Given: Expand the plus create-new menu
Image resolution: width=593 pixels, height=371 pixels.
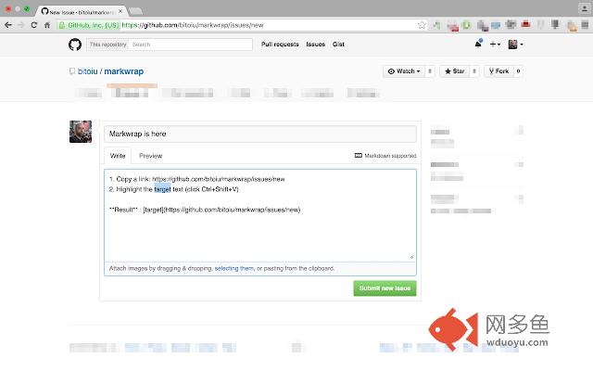Looking at the screenshot, I should click(x=496, y=44).
